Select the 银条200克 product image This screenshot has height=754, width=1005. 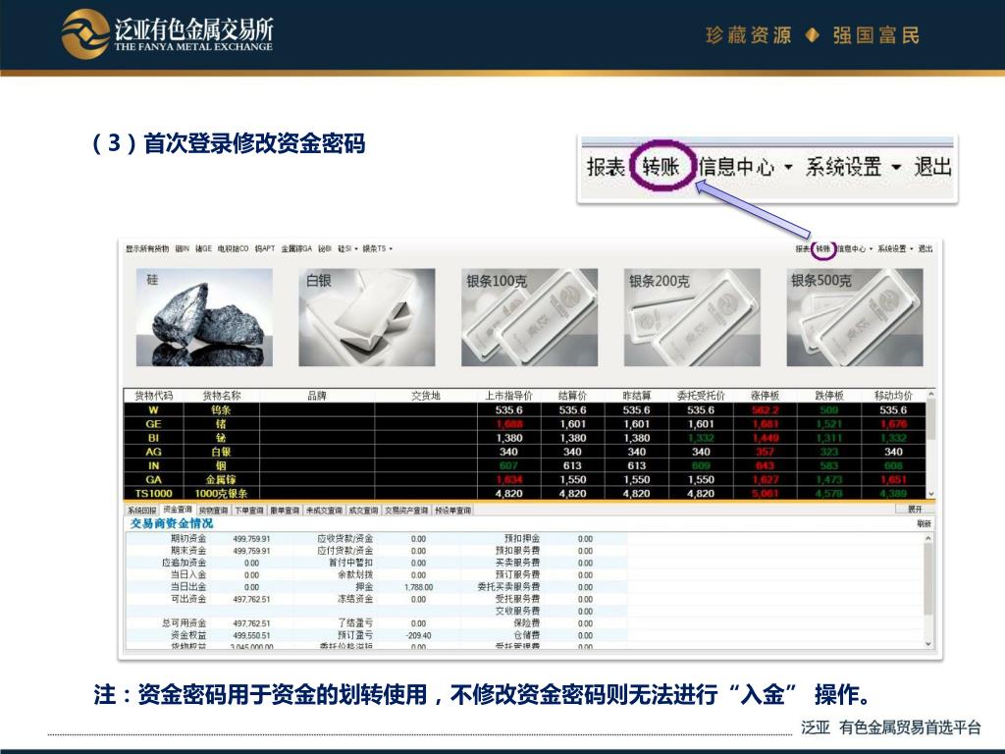tap(692, 317)
